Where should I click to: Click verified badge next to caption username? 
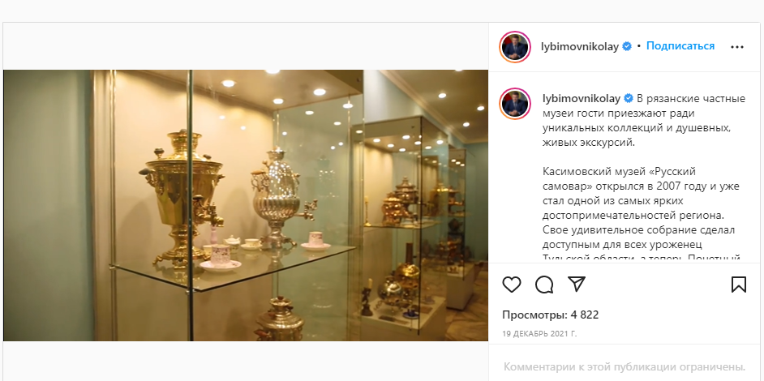(x=629, y=98)
